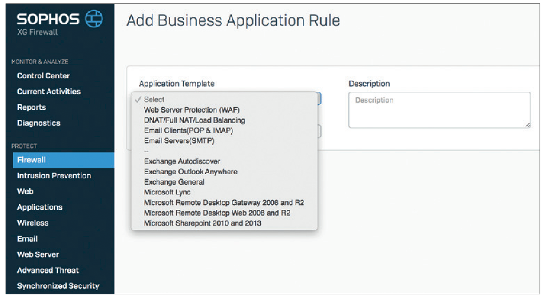Choose Email Clients(POP & IMAP) template
The width and height of the screenshot is (545, 299).
[x=224, y=130]
